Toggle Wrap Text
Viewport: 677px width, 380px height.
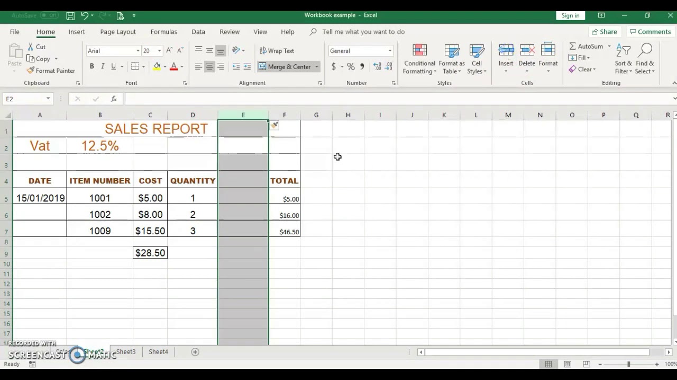coord(277,51)
